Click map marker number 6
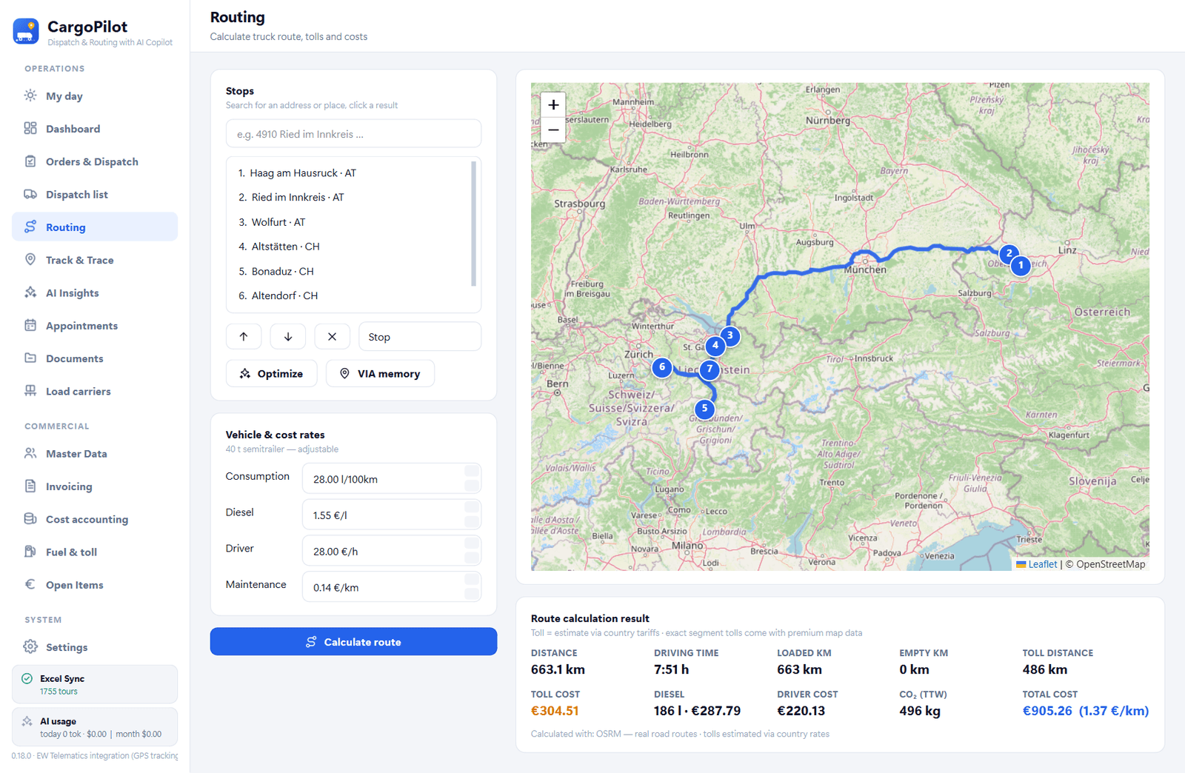Image resolution: width=1185 pixels, height=773 pixels. [x=662, y=367]
